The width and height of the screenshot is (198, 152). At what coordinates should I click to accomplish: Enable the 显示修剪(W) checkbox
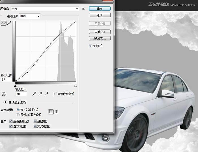coord(55,94)
